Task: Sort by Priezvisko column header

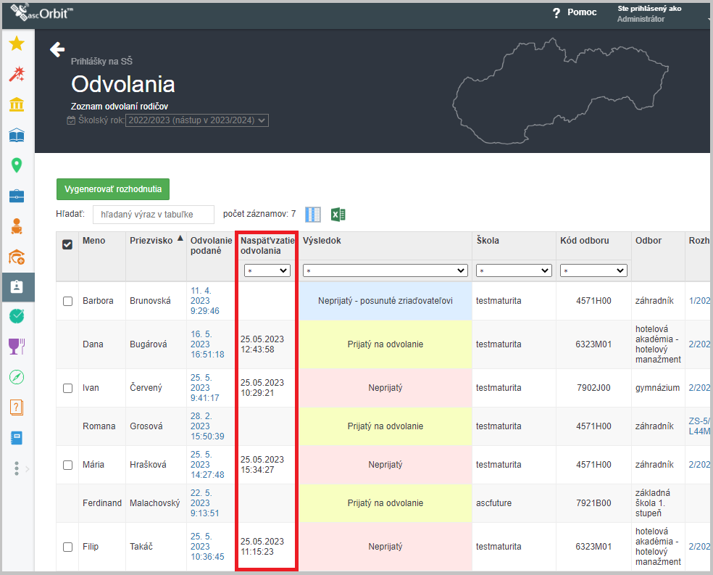Action: (151, 241)
